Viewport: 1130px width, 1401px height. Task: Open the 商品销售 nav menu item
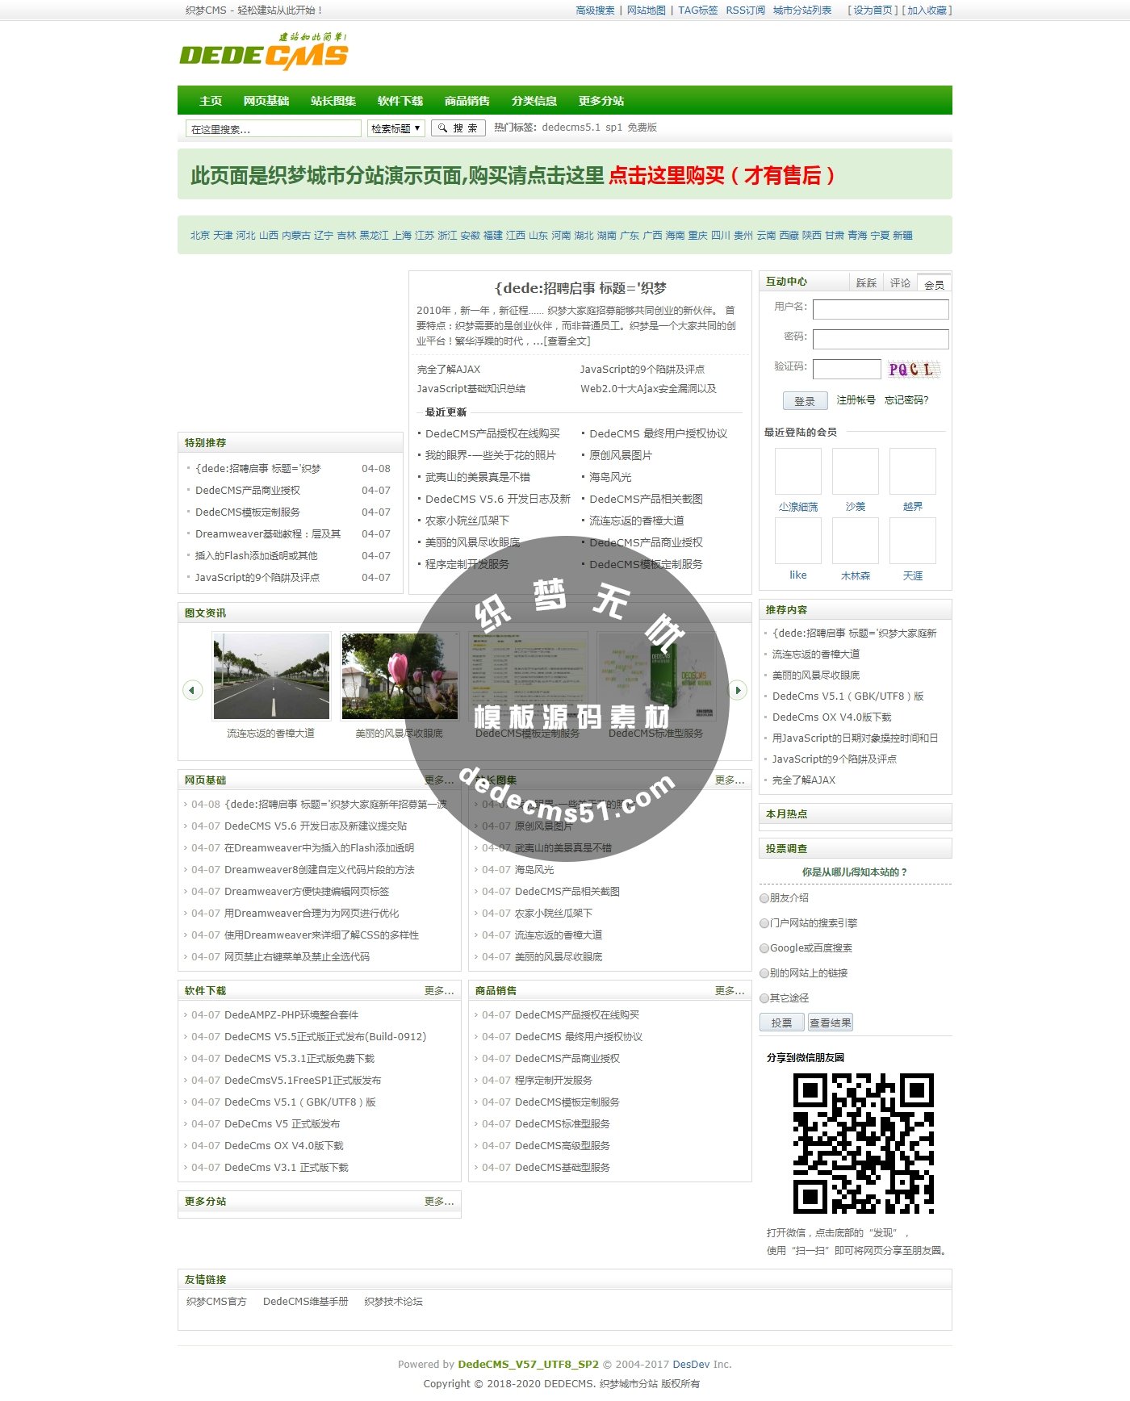click(467, 101)
